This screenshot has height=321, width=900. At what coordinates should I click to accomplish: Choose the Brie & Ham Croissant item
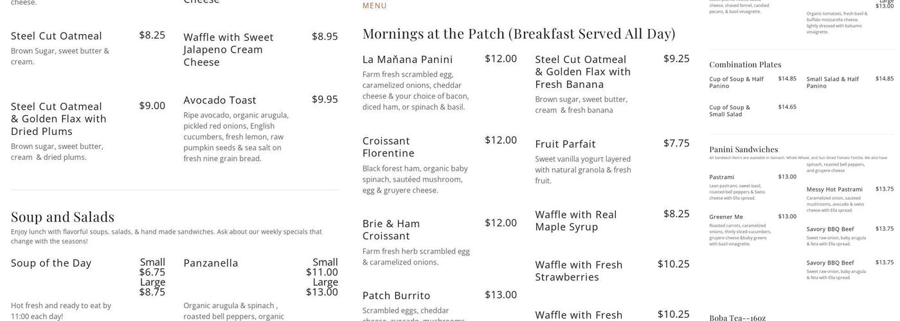[391, 229]
